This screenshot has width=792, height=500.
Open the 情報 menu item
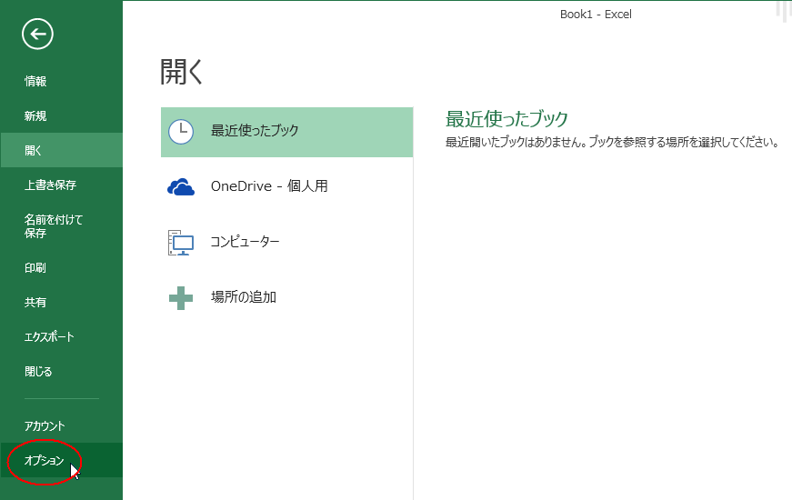(x=62, y=81)
